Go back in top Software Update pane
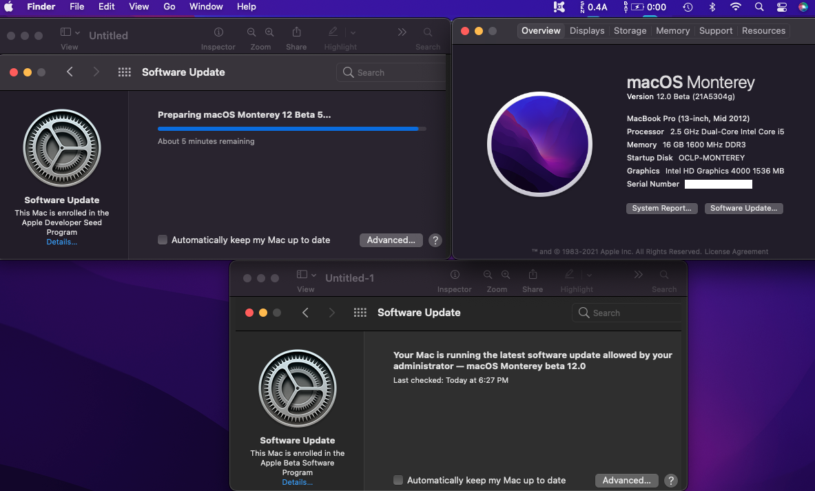Image resolution: width=815 pixels, height=491 pixels. (70, 72)
